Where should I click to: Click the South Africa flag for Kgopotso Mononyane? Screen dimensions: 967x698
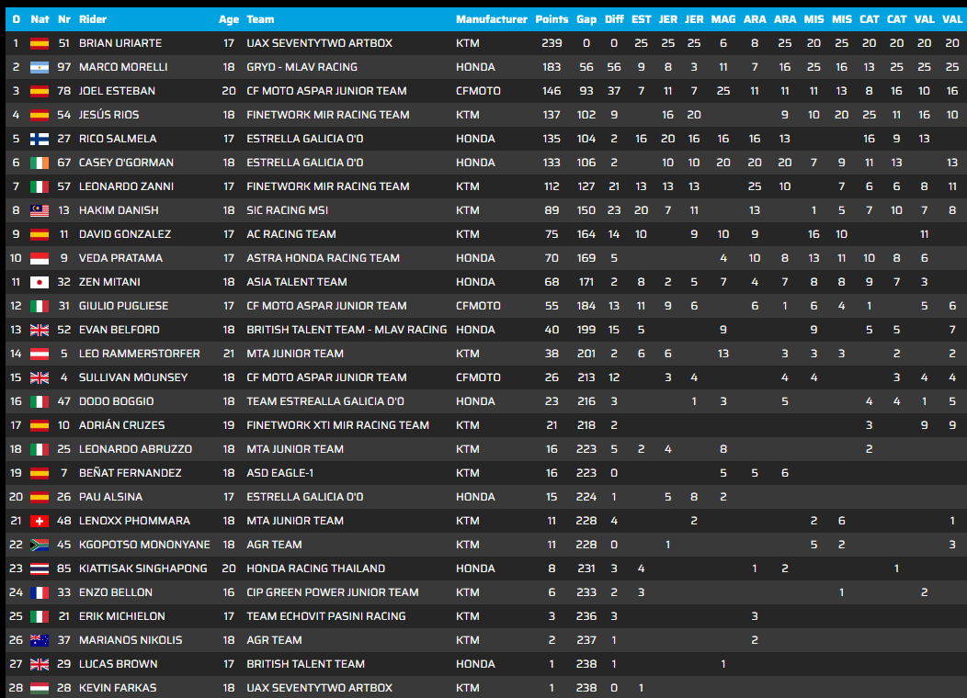(40, 545)
